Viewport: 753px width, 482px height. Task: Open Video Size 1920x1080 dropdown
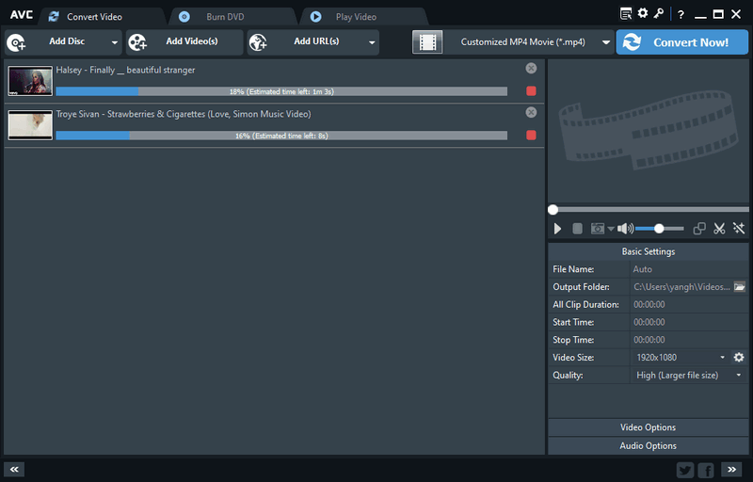(x=722, y=357)
